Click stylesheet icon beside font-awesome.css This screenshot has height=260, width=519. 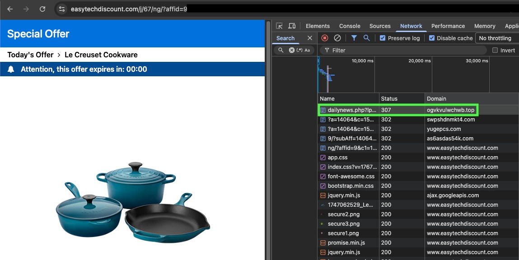[x=323, y=176]
